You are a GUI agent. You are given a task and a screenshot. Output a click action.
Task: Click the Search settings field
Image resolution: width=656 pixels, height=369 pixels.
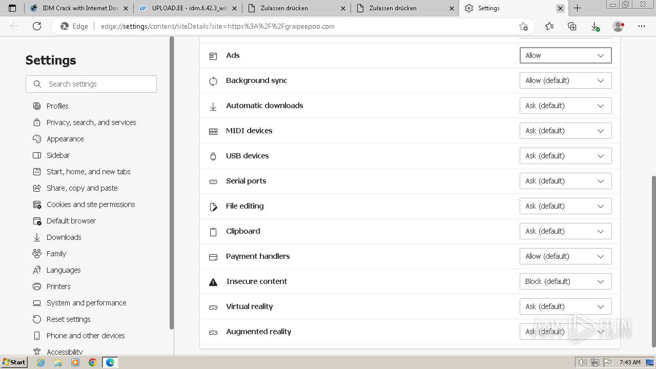91,84
